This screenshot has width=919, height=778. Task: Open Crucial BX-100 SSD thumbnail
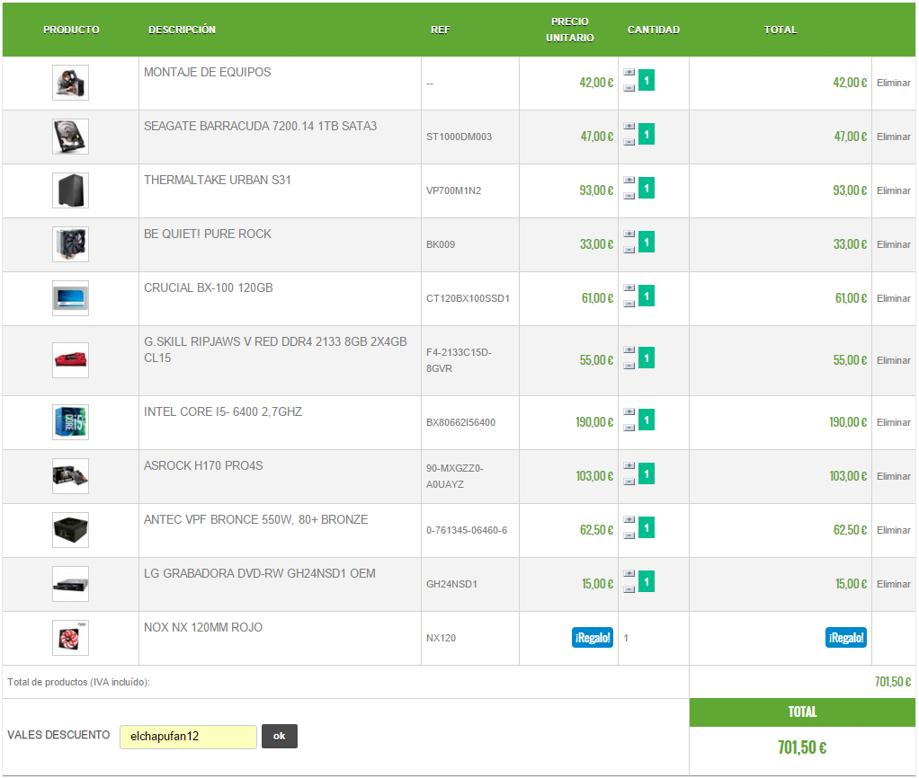[70, 298]
